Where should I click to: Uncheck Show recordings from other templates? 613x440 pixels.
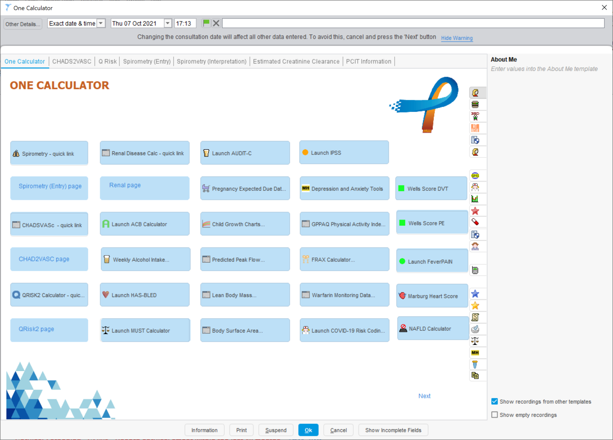[494, 401]
